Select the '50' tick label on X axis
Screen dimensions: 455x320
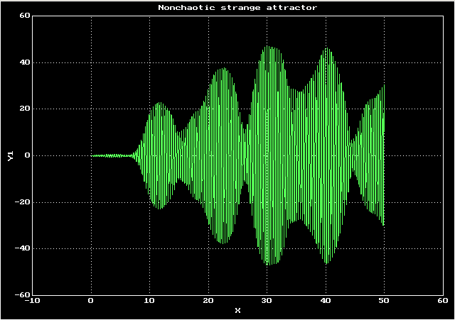pyautogui.click(x=384, y=301)
